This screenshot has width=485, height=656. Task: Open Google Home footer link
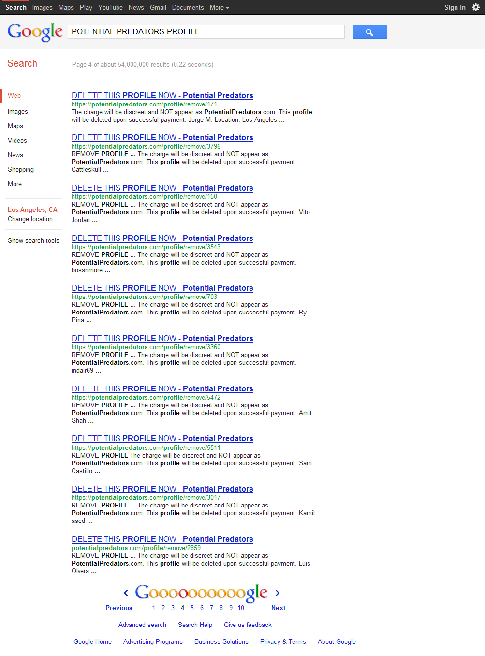tap(92, 641)
